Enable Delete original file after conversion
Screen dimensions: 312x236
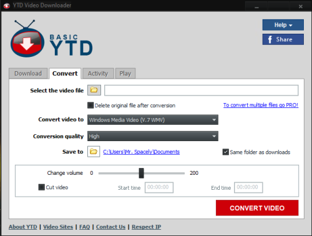90,106
